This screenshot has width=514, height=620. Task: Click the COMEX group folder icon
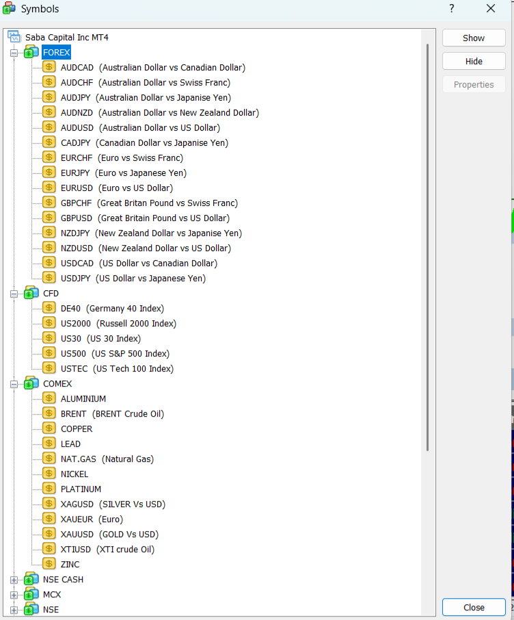pos(31,384)
